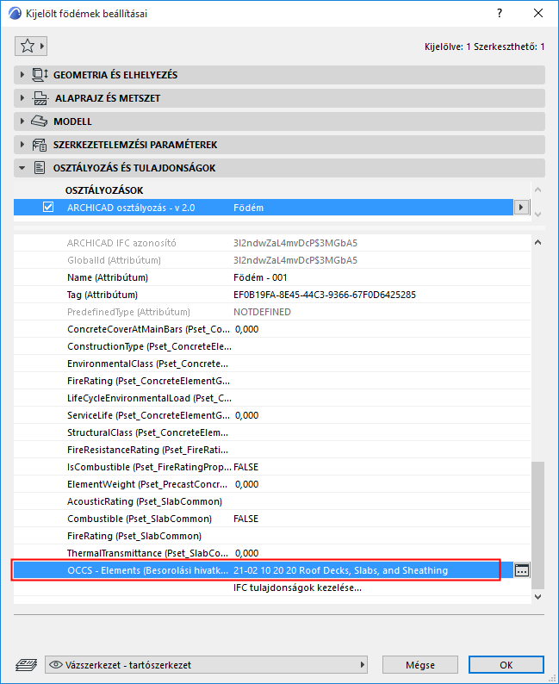Screen dimensions: 559x684
Task: Click the OK button
Action: point(506,665)
